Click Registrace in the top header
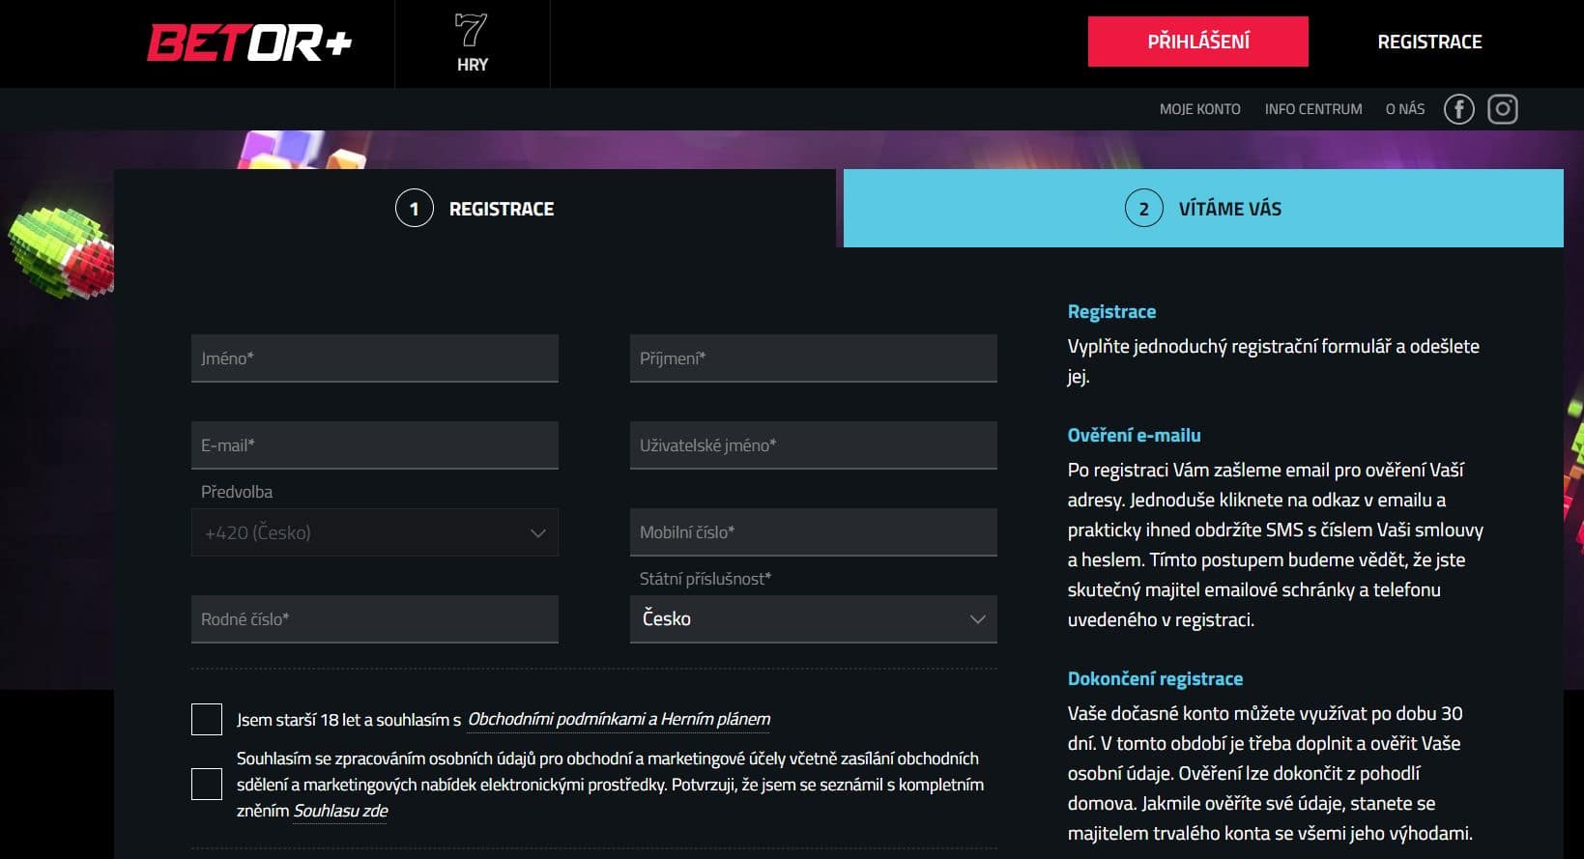Screen dimensions: 1584x859 (1429, 42)
